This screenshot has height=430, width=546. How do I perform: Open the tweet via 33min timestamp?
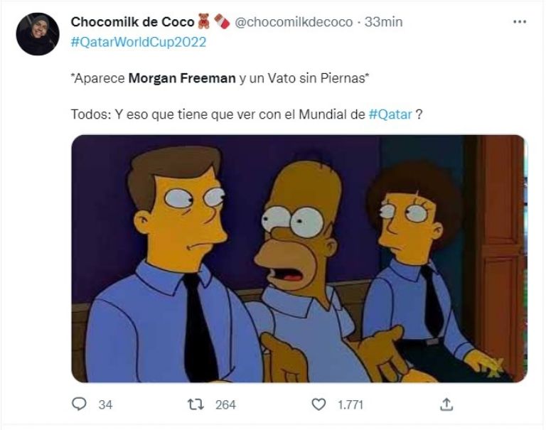[383, 22]
